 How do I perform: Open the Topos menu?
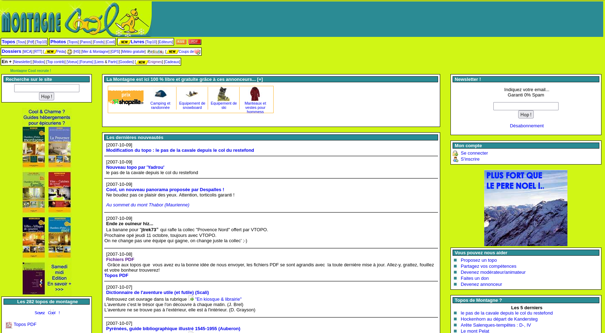pos(8,41)
